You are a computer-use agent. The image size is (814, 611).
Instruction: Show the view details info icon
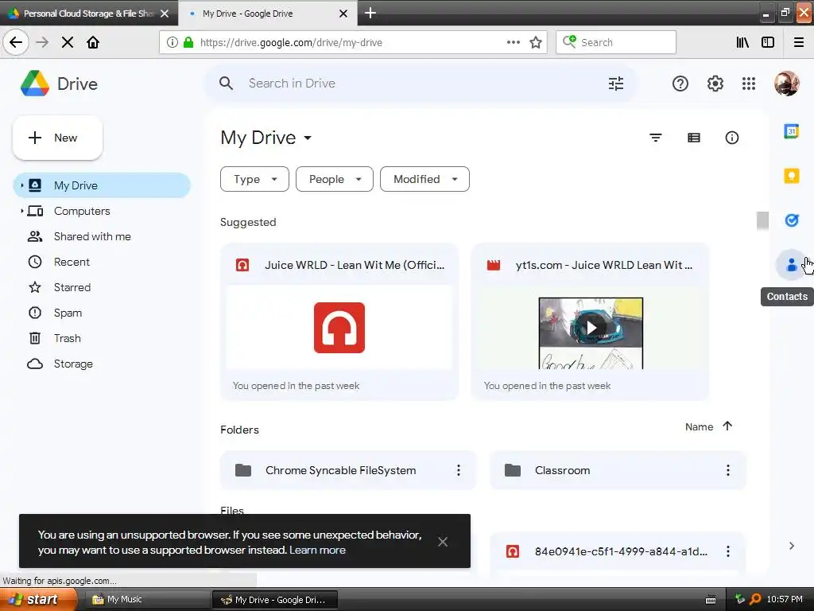pyautogui.click(x=731, y=138)
